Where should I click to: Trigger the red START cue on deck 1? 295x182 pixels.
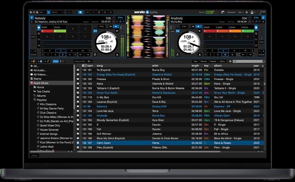pos(47,31)
